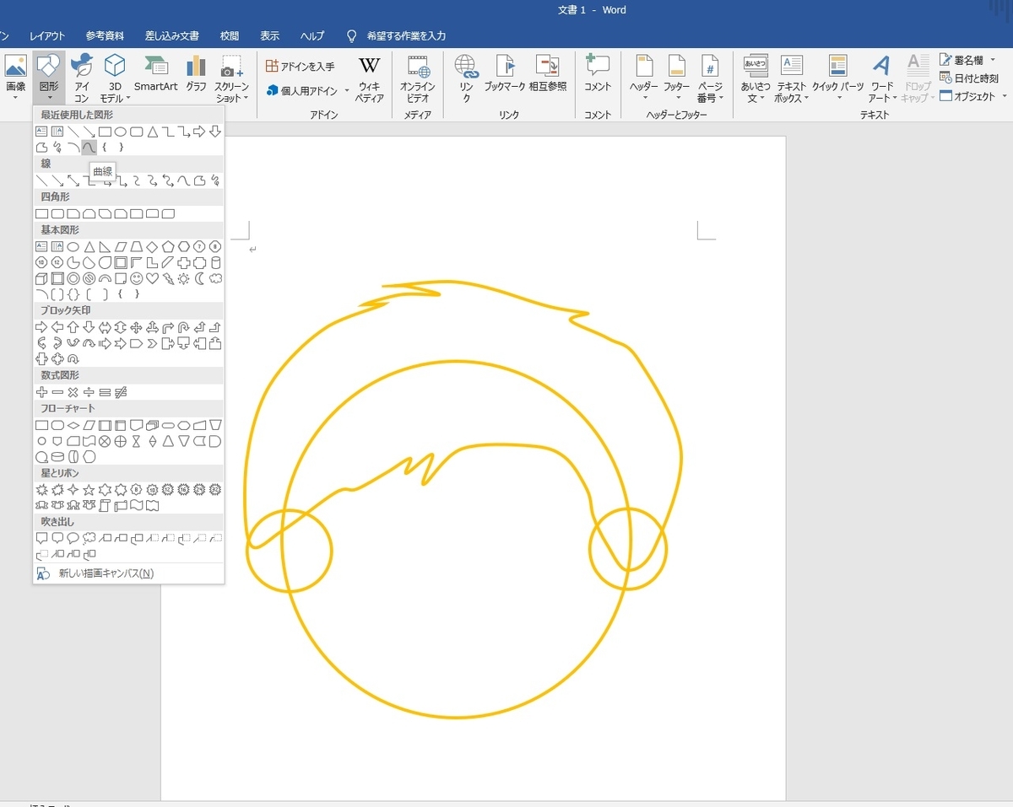Add a new comment (コメント)

[x=598, y=74]
